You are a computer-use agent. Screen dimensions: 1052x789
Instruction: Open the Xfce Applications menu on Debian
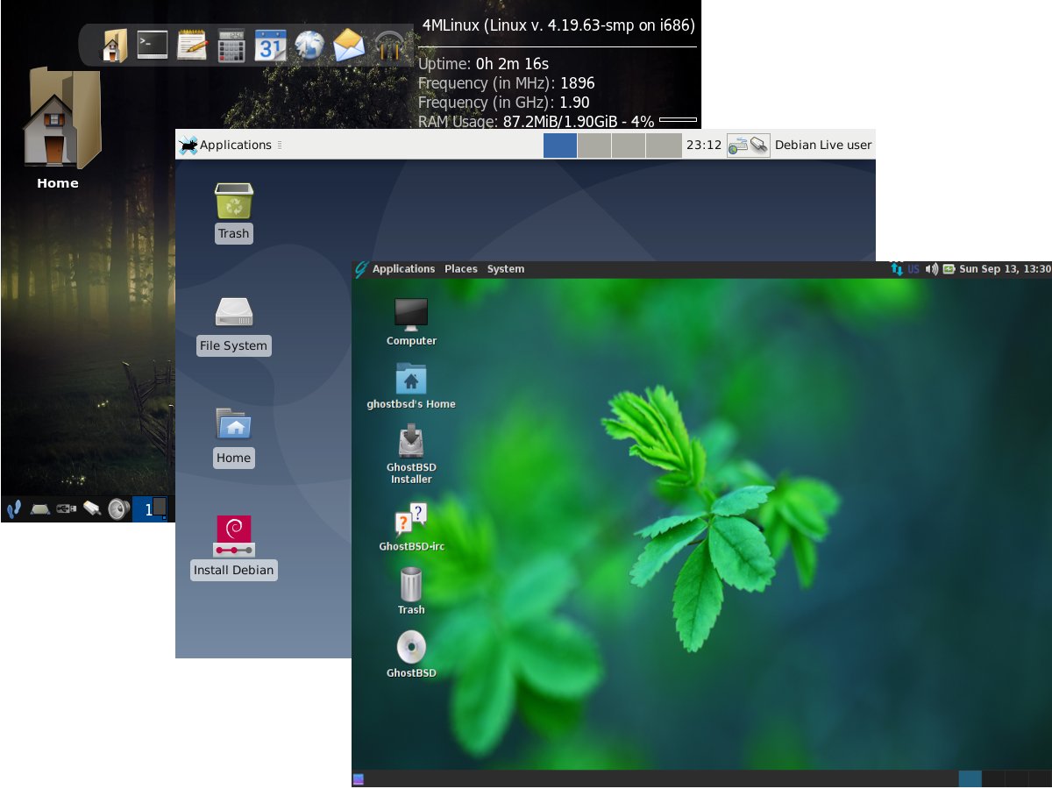pyautogui.click(x=225, y=146)
